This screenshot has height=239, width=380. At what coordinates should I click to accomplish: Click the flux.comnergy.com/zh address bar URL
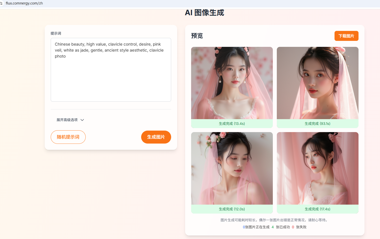click(x=24, y=3)
